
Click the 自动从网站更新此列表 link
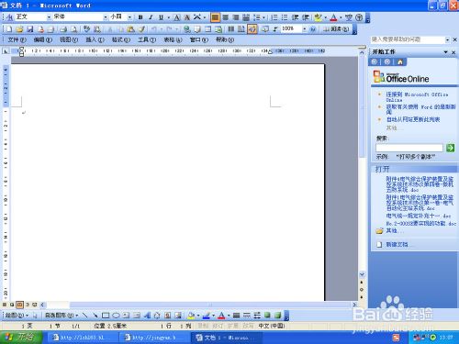(413, 119)
